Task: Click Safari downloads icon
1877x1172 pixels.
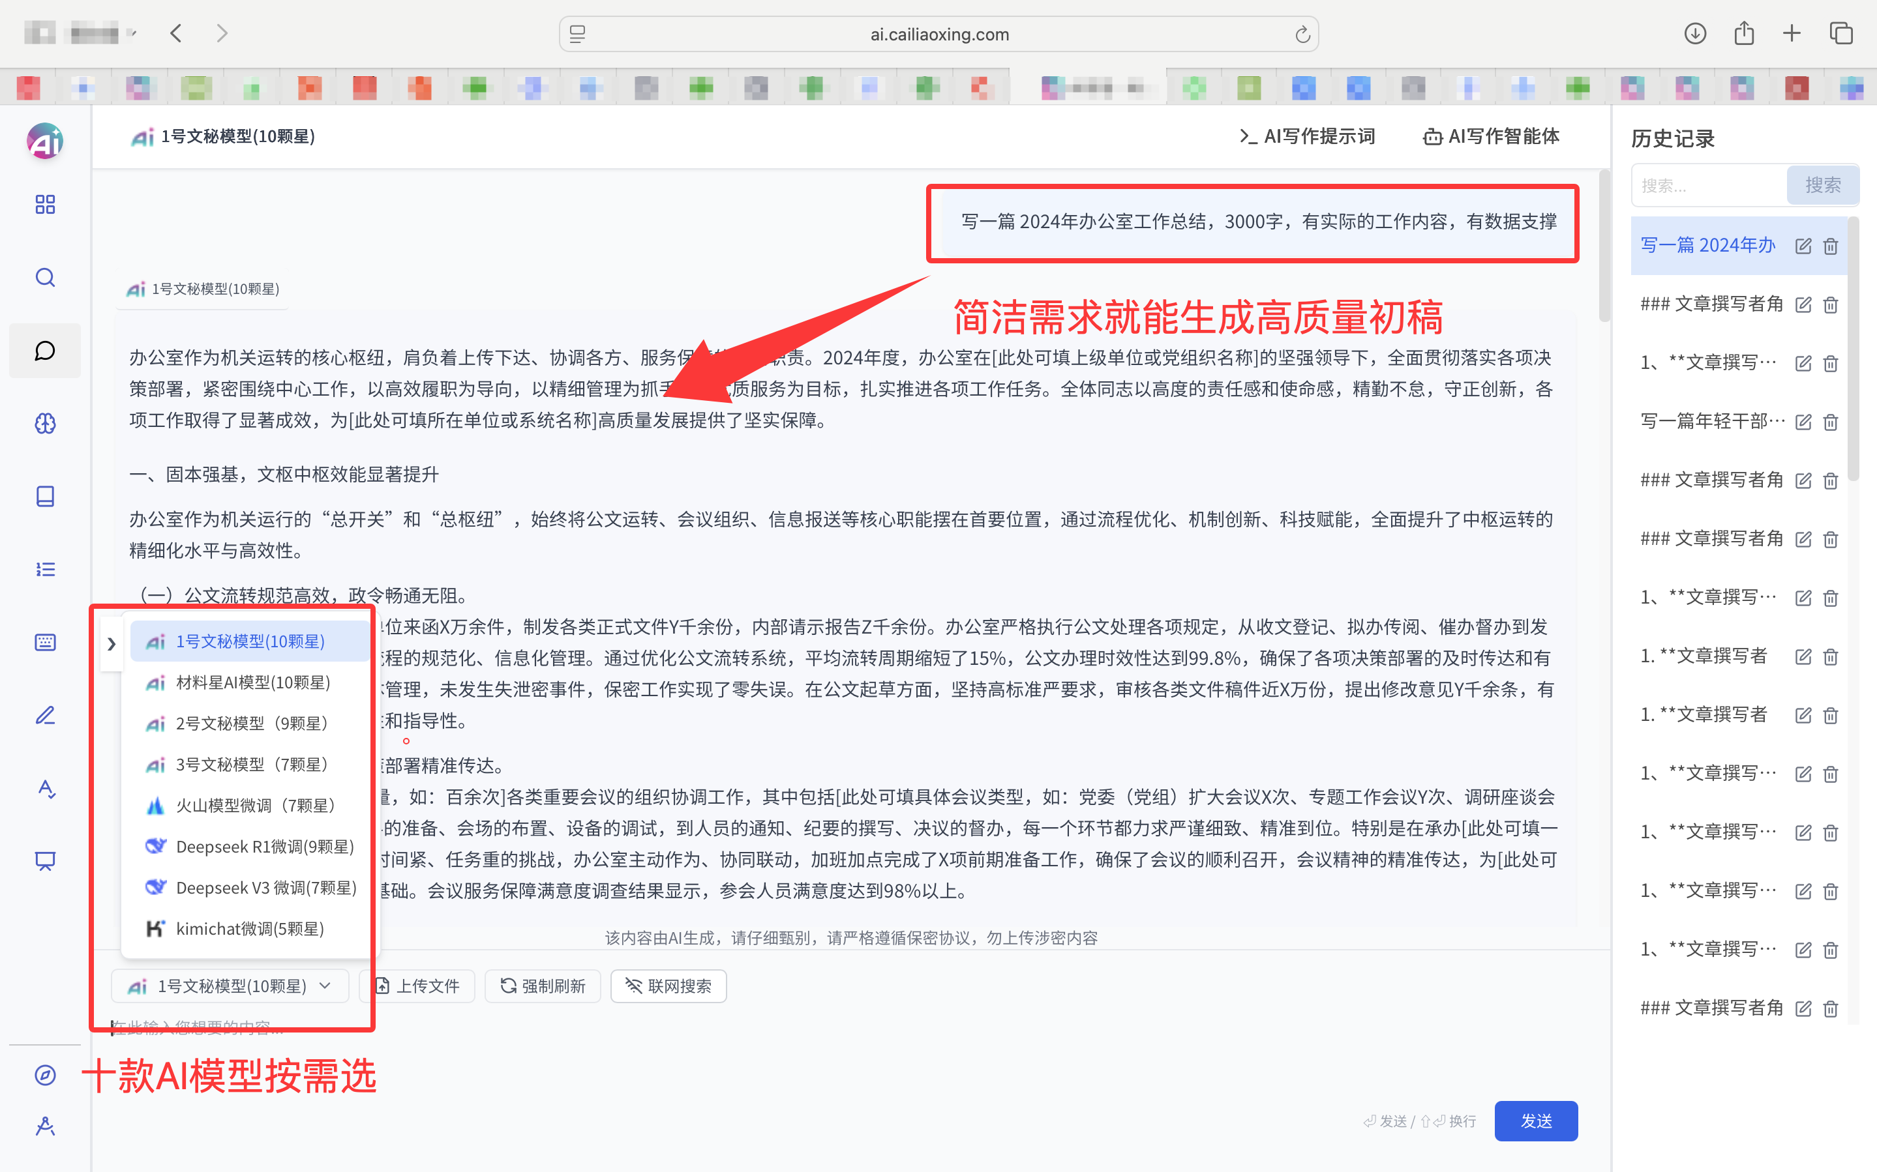Action: tap(1695, 33)
